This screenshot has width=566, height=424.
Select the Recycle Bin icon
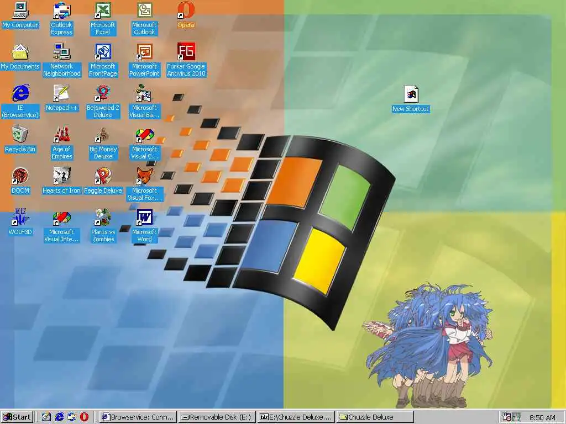point(20,135)
